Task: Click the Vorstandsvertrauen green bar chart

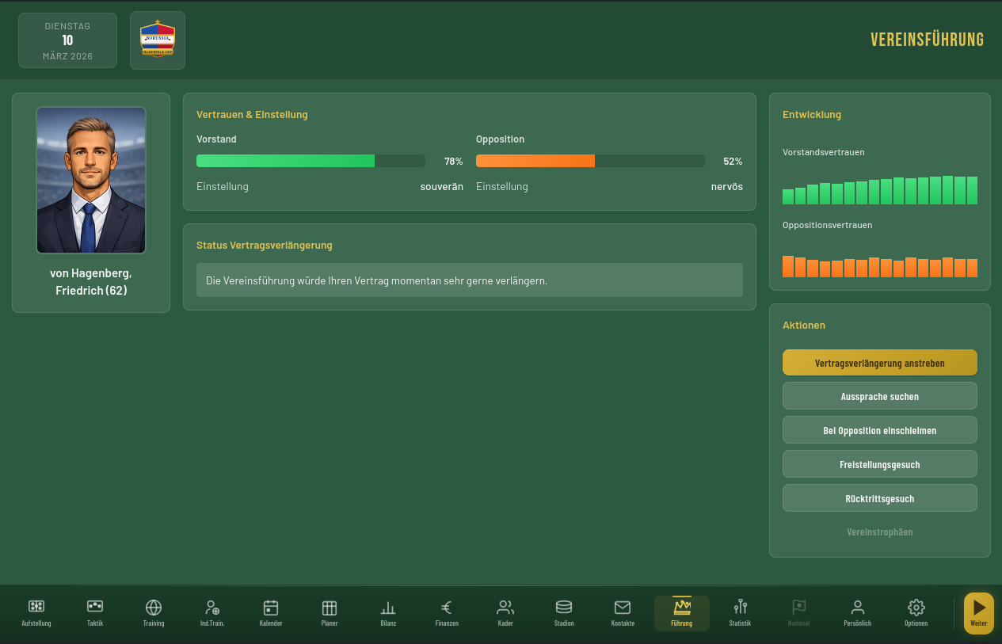Action: tap(880, 190)
